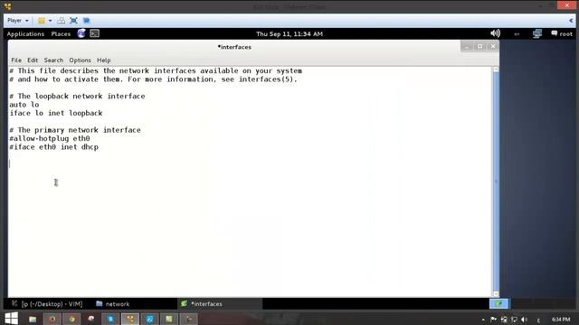The height and width of the screenshot is (325, 579).
Task: Click the first comment line starting '# This file describes'
Action: tap(156, 70)
